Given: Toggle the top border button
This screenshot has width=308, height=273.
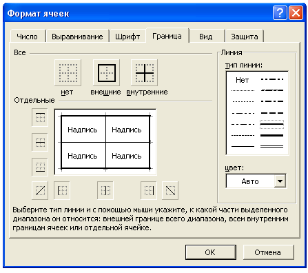Looking at the screenshot, I should (x=40, y=117).
